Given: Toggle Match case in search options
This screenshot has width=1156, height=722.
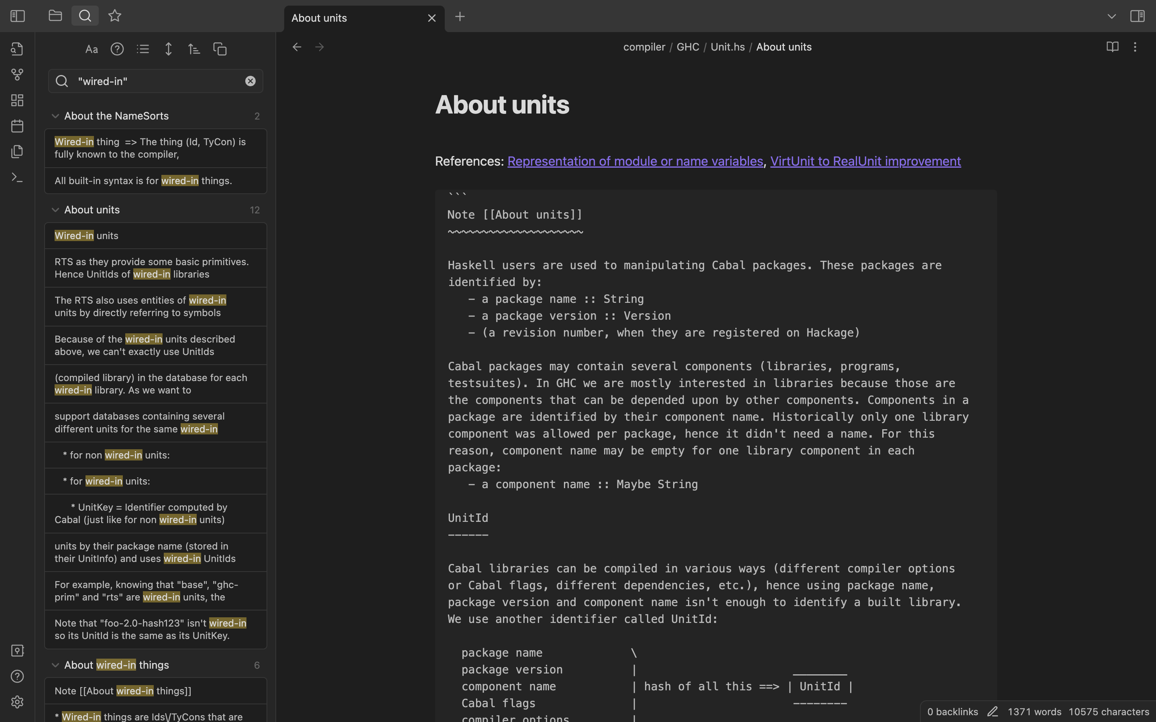Looking at the screenshot, I should tap(91, 49).
